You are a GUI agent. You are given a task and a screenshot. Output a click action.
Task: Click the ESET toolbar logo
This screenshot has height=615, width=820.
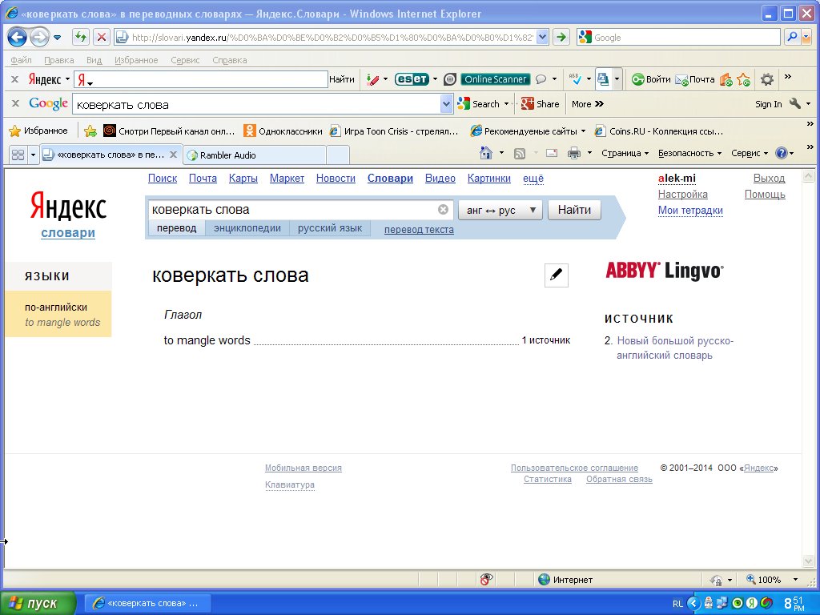[412, 79]
